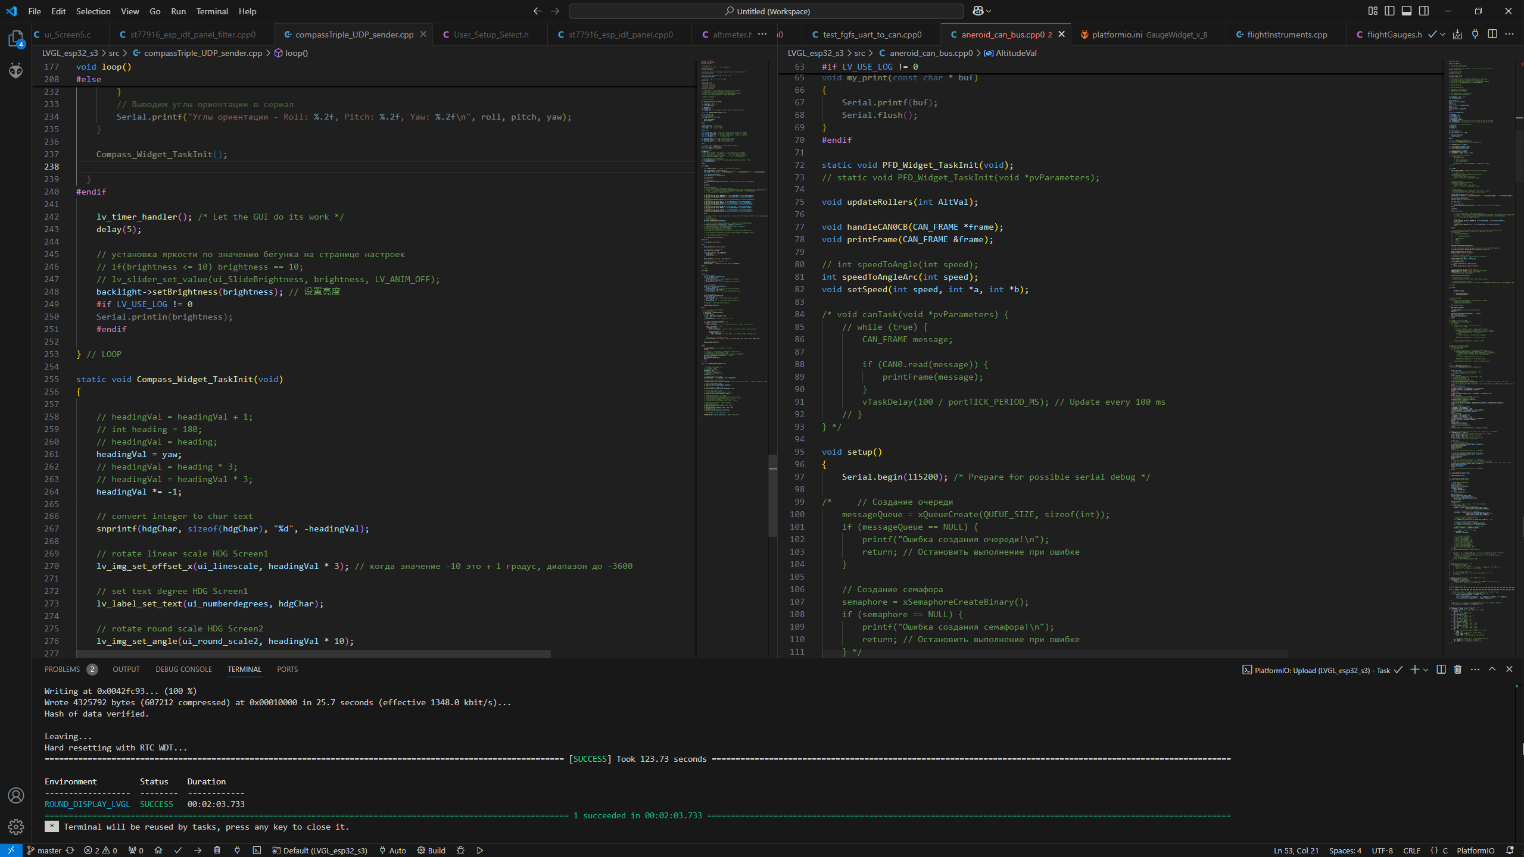Viewport: 1524px width, 857px height.
Task: Open CRLF end-of-line selector
Action: tap(1411, 850)
